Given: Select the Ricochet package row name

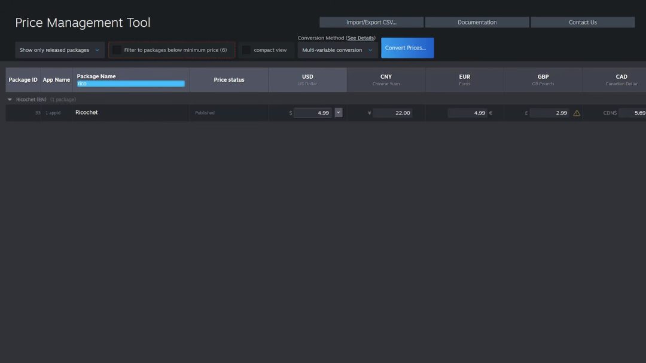Looking at the screenshot, I should pyautogui.click(x=87, y=112).
